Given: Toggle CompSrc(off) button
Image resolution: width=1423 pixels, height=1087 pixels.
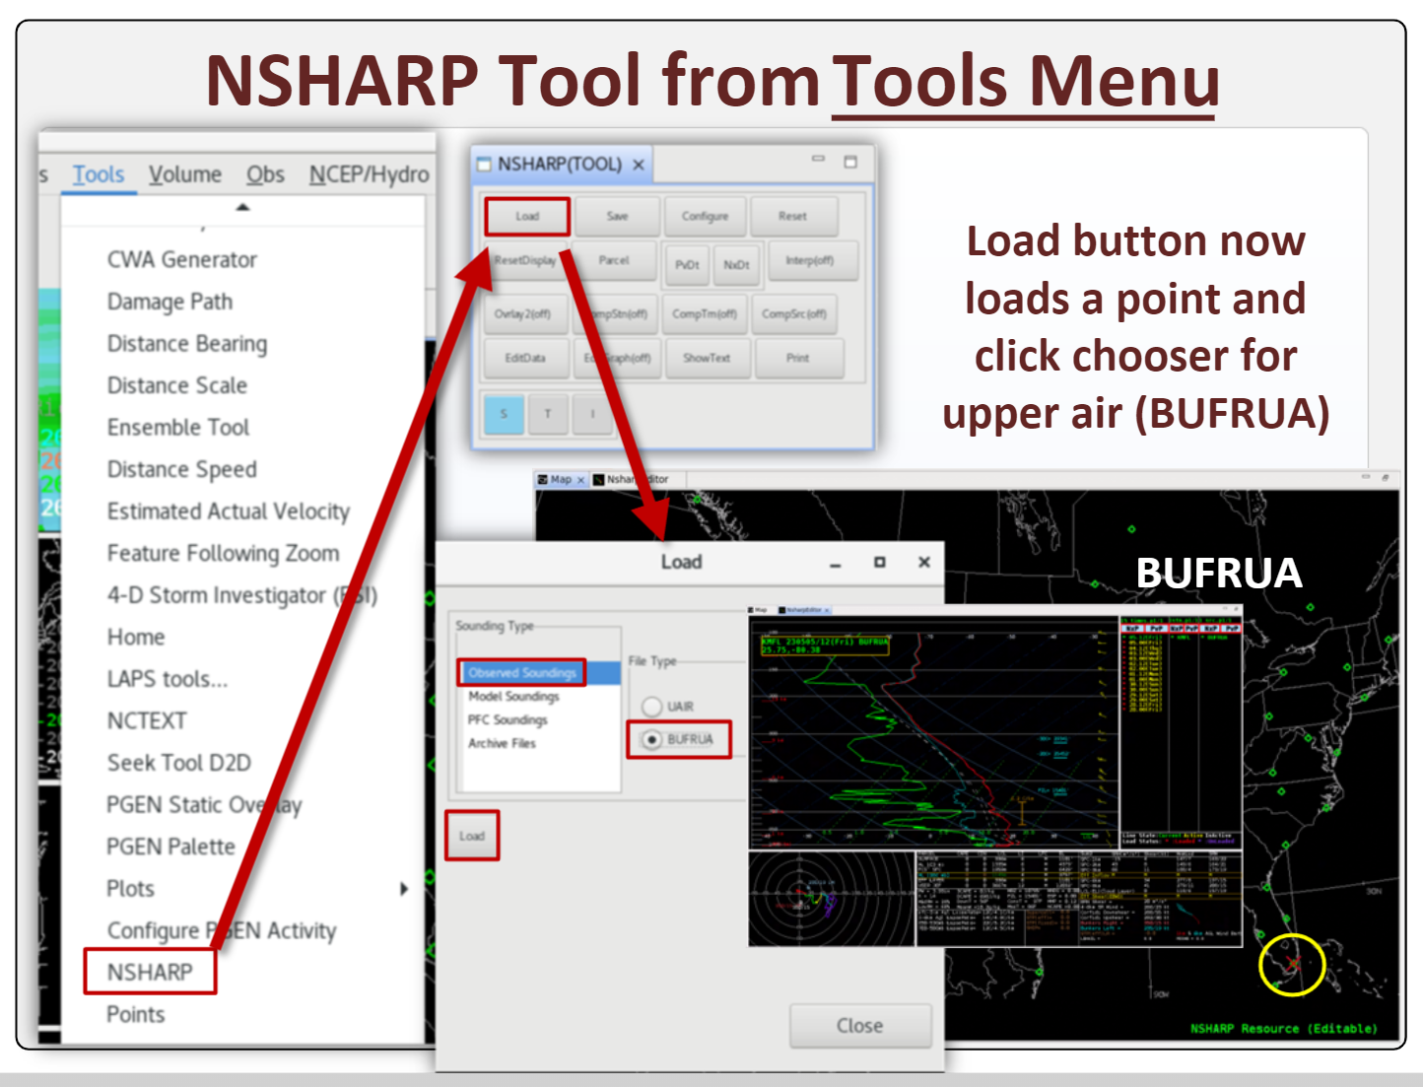Looking at the screenshot, I should point(794,314).
